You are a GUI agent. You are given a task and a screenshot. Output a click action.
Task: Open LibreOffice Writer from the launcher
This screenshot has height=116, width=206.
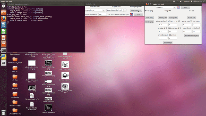click(4, 25)
